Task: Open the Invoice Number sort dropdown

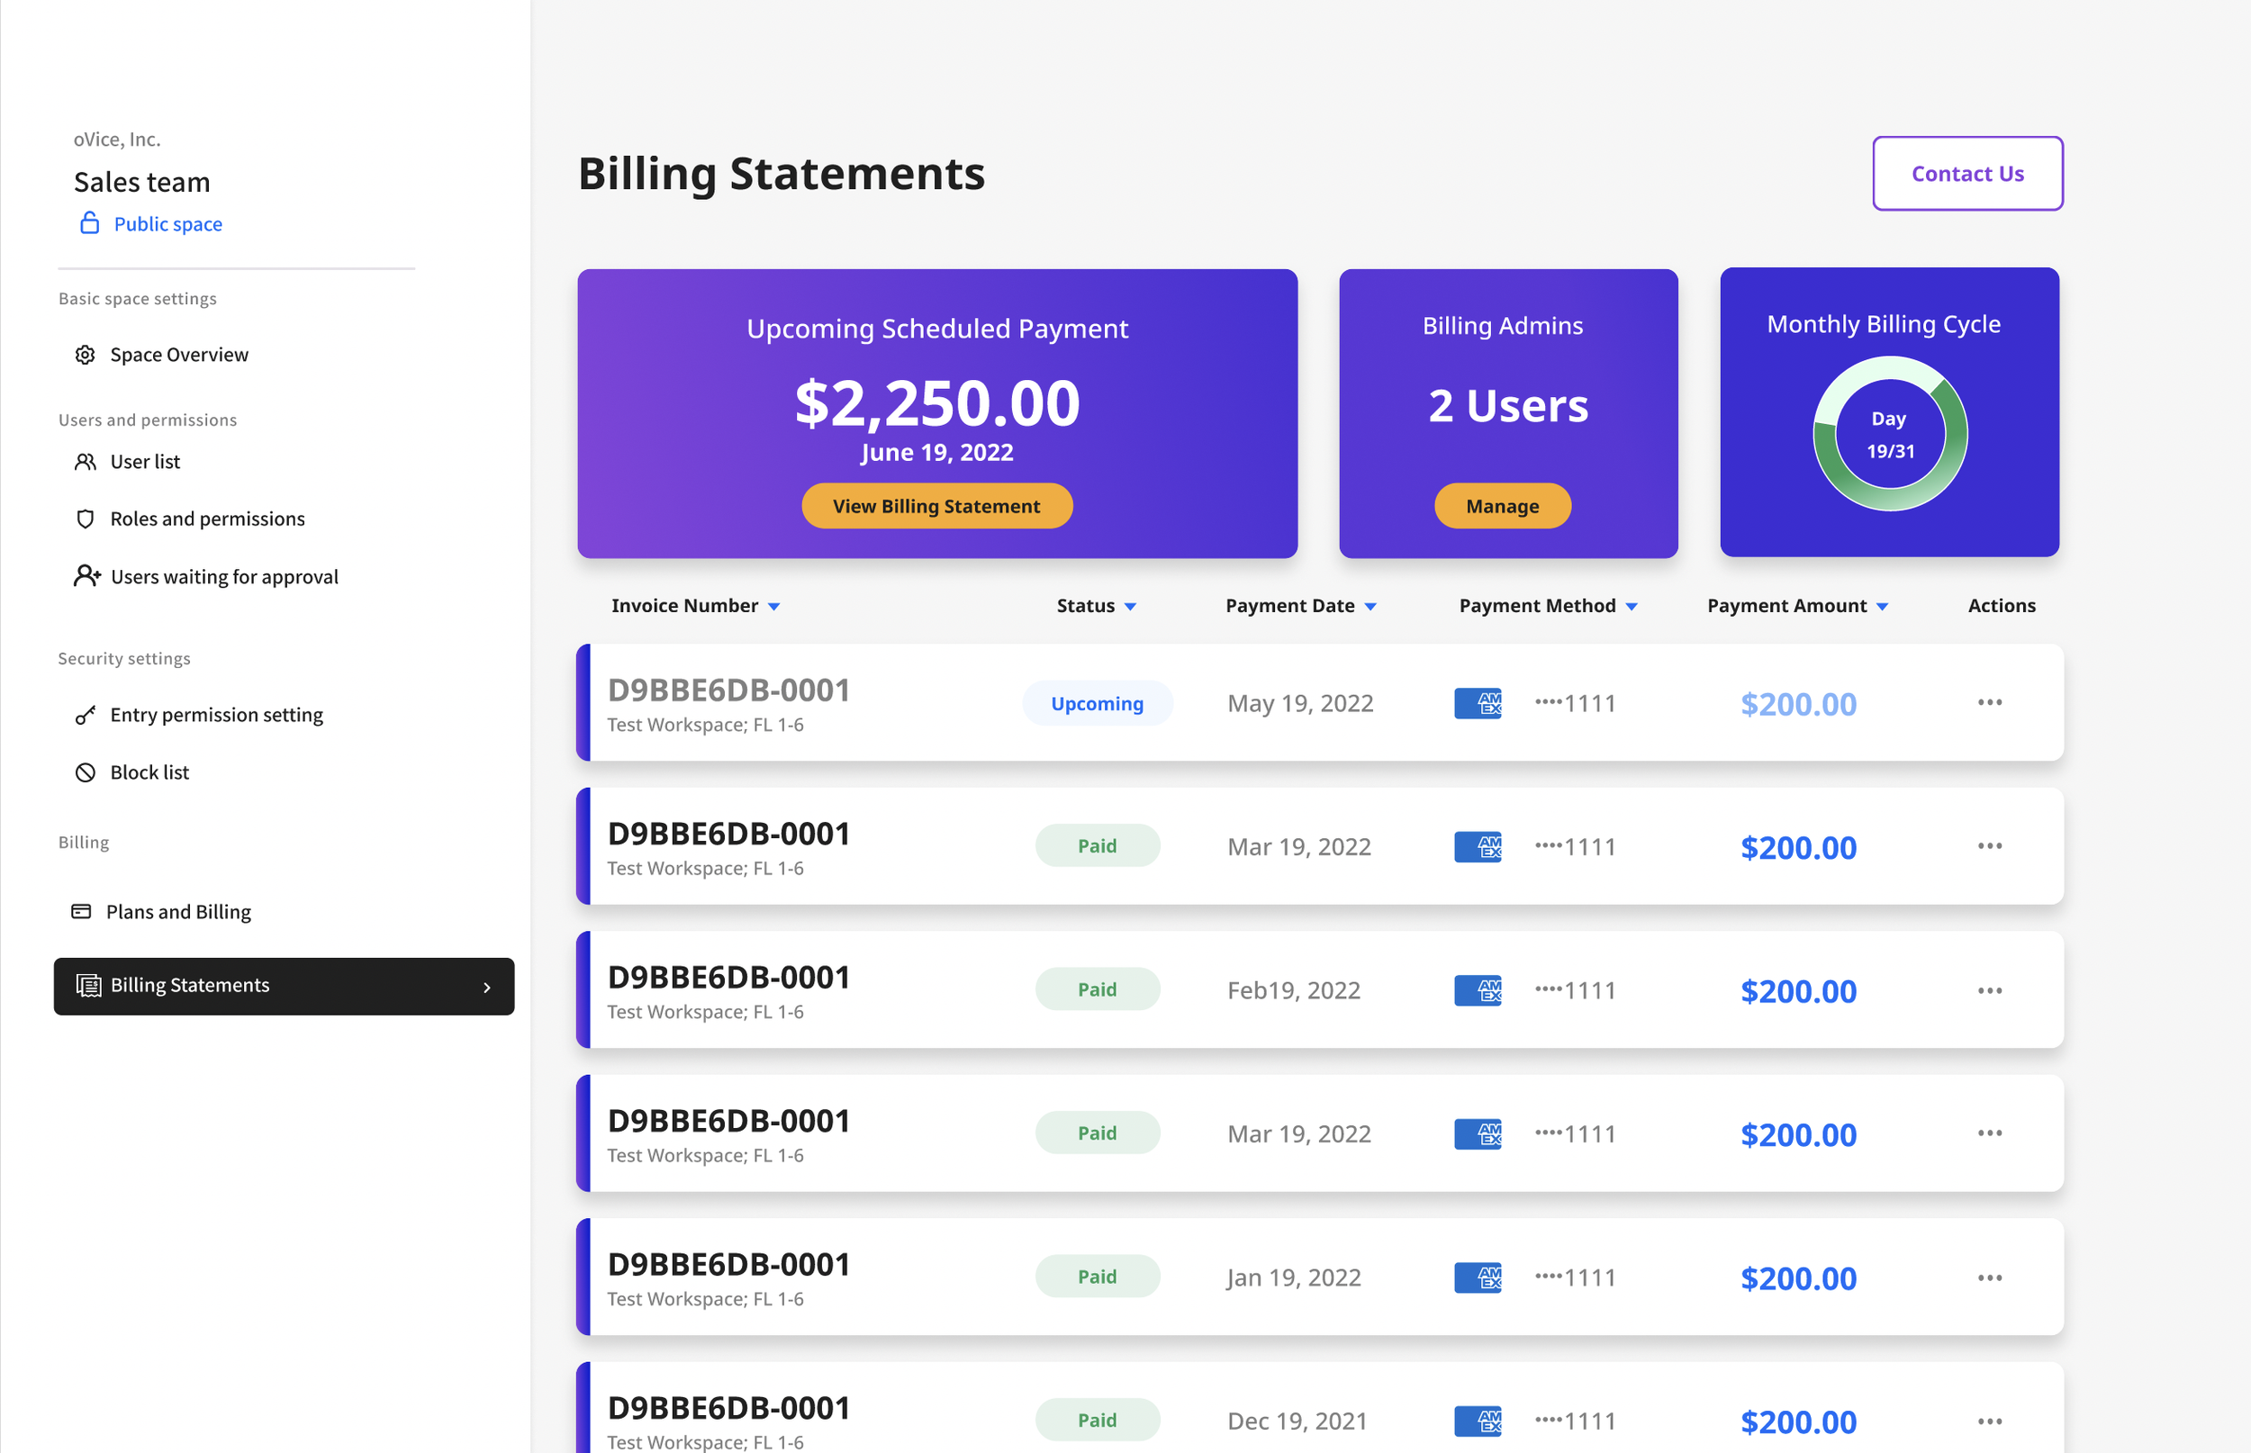Action: [x=775, y=606]
